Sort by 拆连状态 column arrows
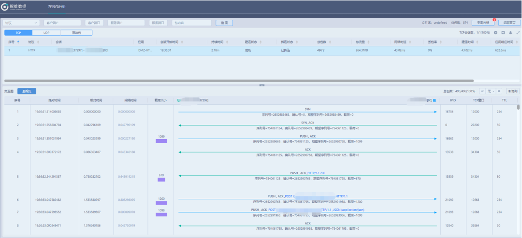 [x=297, y=42]
